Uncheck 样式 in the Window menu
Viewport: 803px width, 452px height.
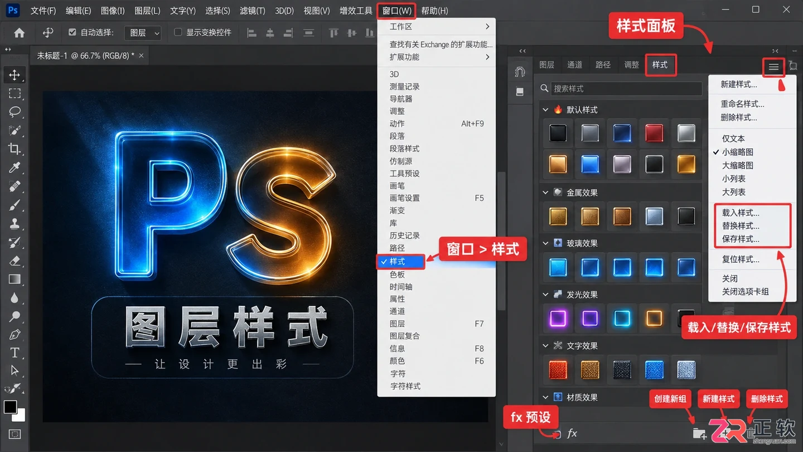[401, 261]
